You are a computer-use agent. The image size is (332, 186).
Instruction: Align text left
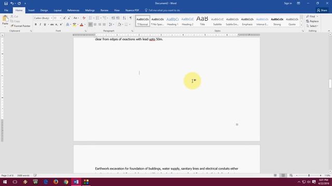(x=90, y=25)
